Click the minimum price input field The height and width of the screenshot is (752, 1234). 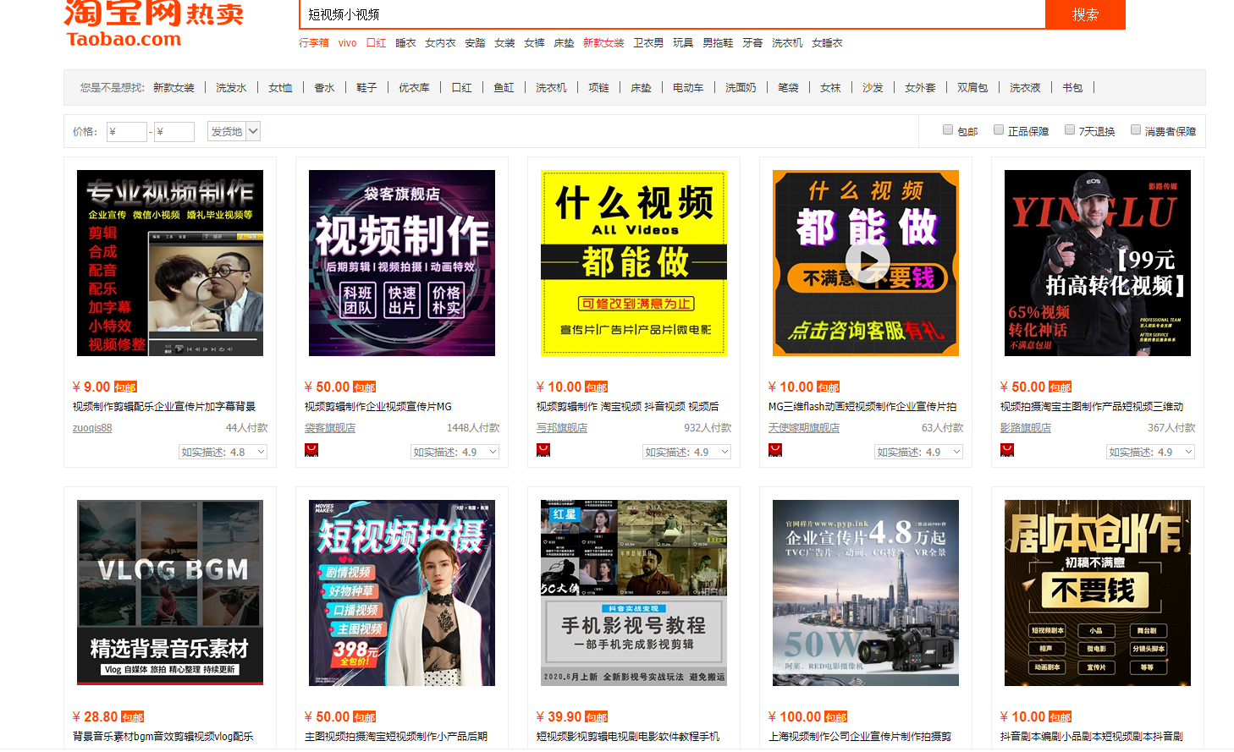[x=126, y=131]
